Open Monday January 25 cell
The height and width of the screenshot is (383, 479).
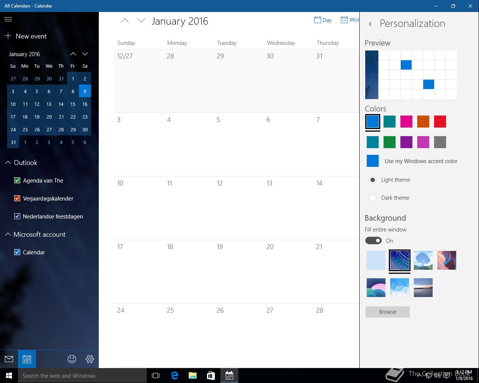point(189,335)
